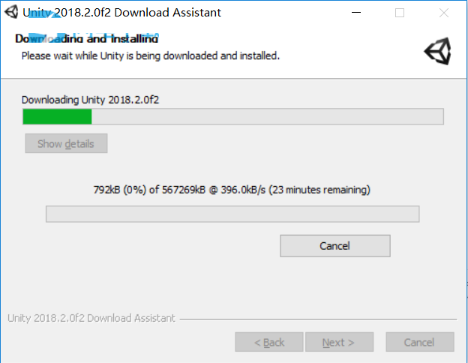Click the empty file download progress bar
Viewport: 468px width, 363px height.
(232, 214)
